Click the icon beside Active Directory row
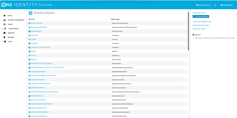Image resolution: width=237 pixels, height=118 pixels. pyautogui.click(x=29, y=23)
